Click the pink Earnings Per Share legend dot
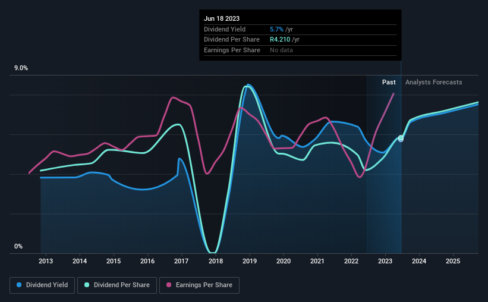Image resolution: width=488 pixels, height=302 pixels. (169, 285)
